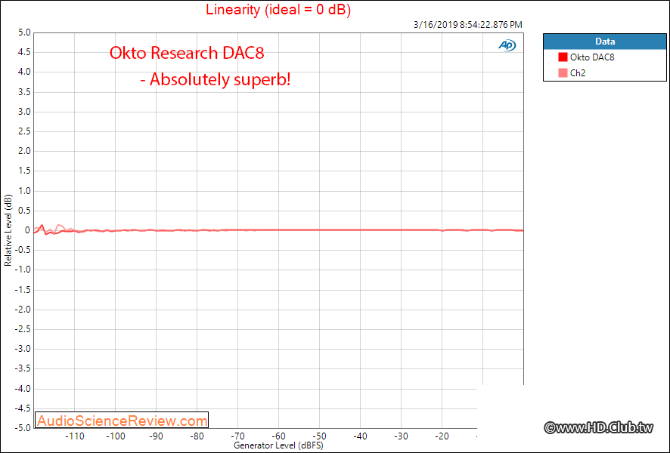Click the '-2.5' vertical axis tick
Viewport: 670px width, 453px height.
coord(23,329)
